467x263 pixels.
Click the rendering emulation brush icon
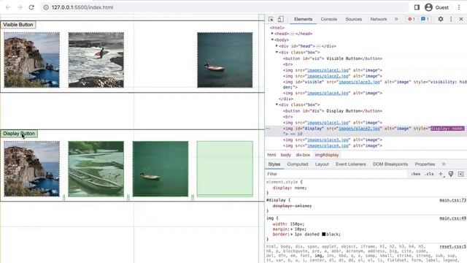pyautogui.click(x=451, y=174)
